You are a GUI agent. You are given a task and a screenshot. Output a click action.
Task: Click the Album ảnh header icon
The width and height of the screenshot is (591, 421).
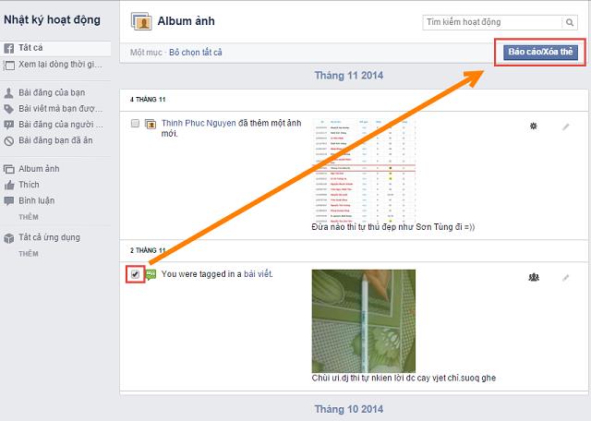[x=141, y=21]
